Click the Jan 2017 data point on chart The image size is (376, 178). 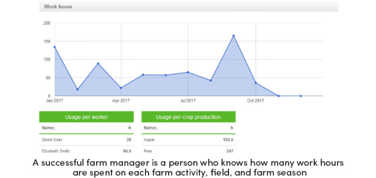[x=55, y=47]
